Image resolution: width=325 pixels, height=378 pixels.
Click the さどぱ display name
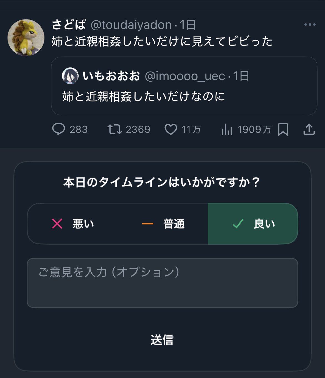tap(69, 25)
